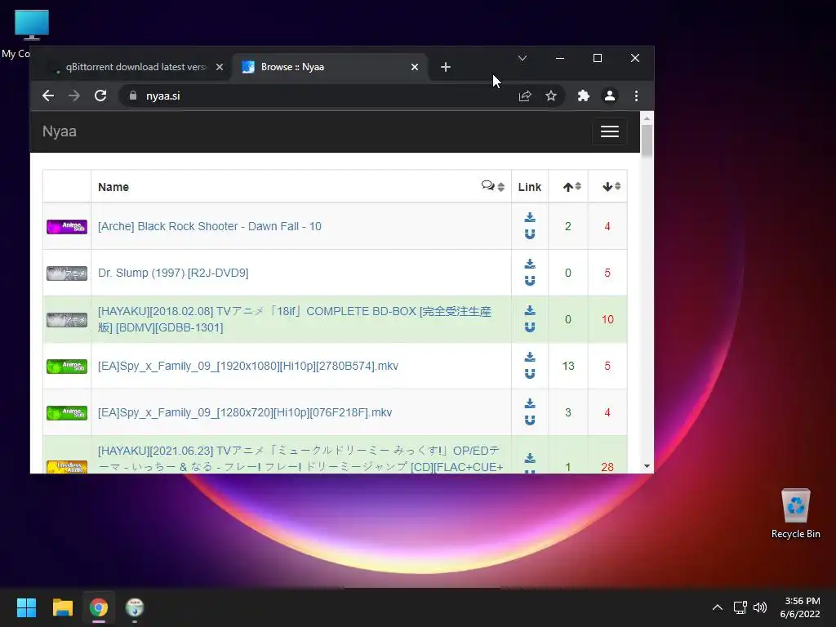Click the installer icon in taskbar
Image resolution: width=836 pixels, height=627 pixels.
pos(135,607)
